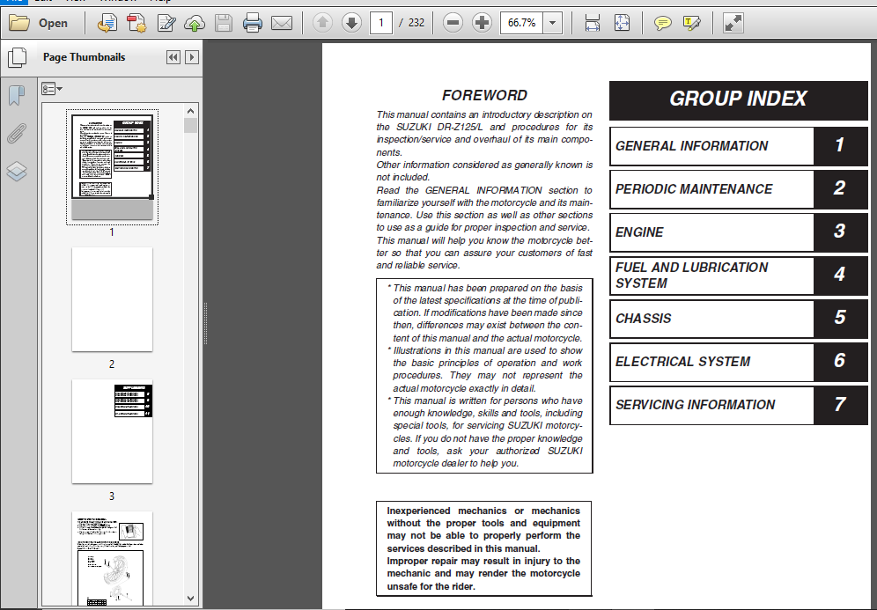Click the fit width scrolling icon
The width and height of the screenshot is (877, 610).
click(593, 23)
